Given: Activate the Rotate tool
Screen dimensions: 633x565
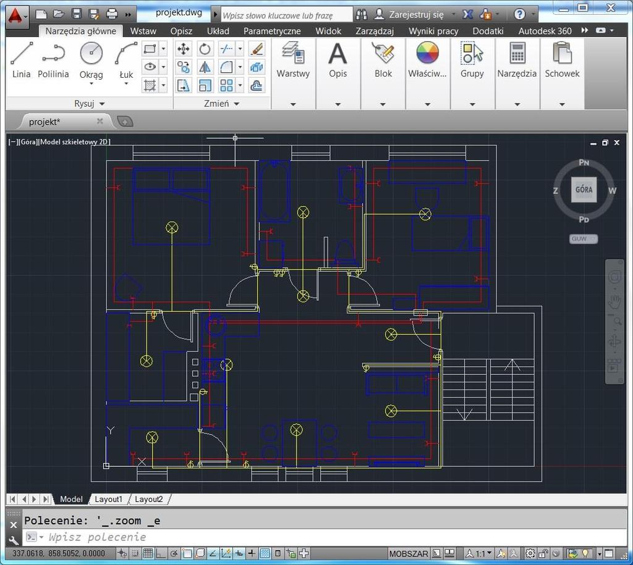Looking at the screenshot, I should (205, 49).
